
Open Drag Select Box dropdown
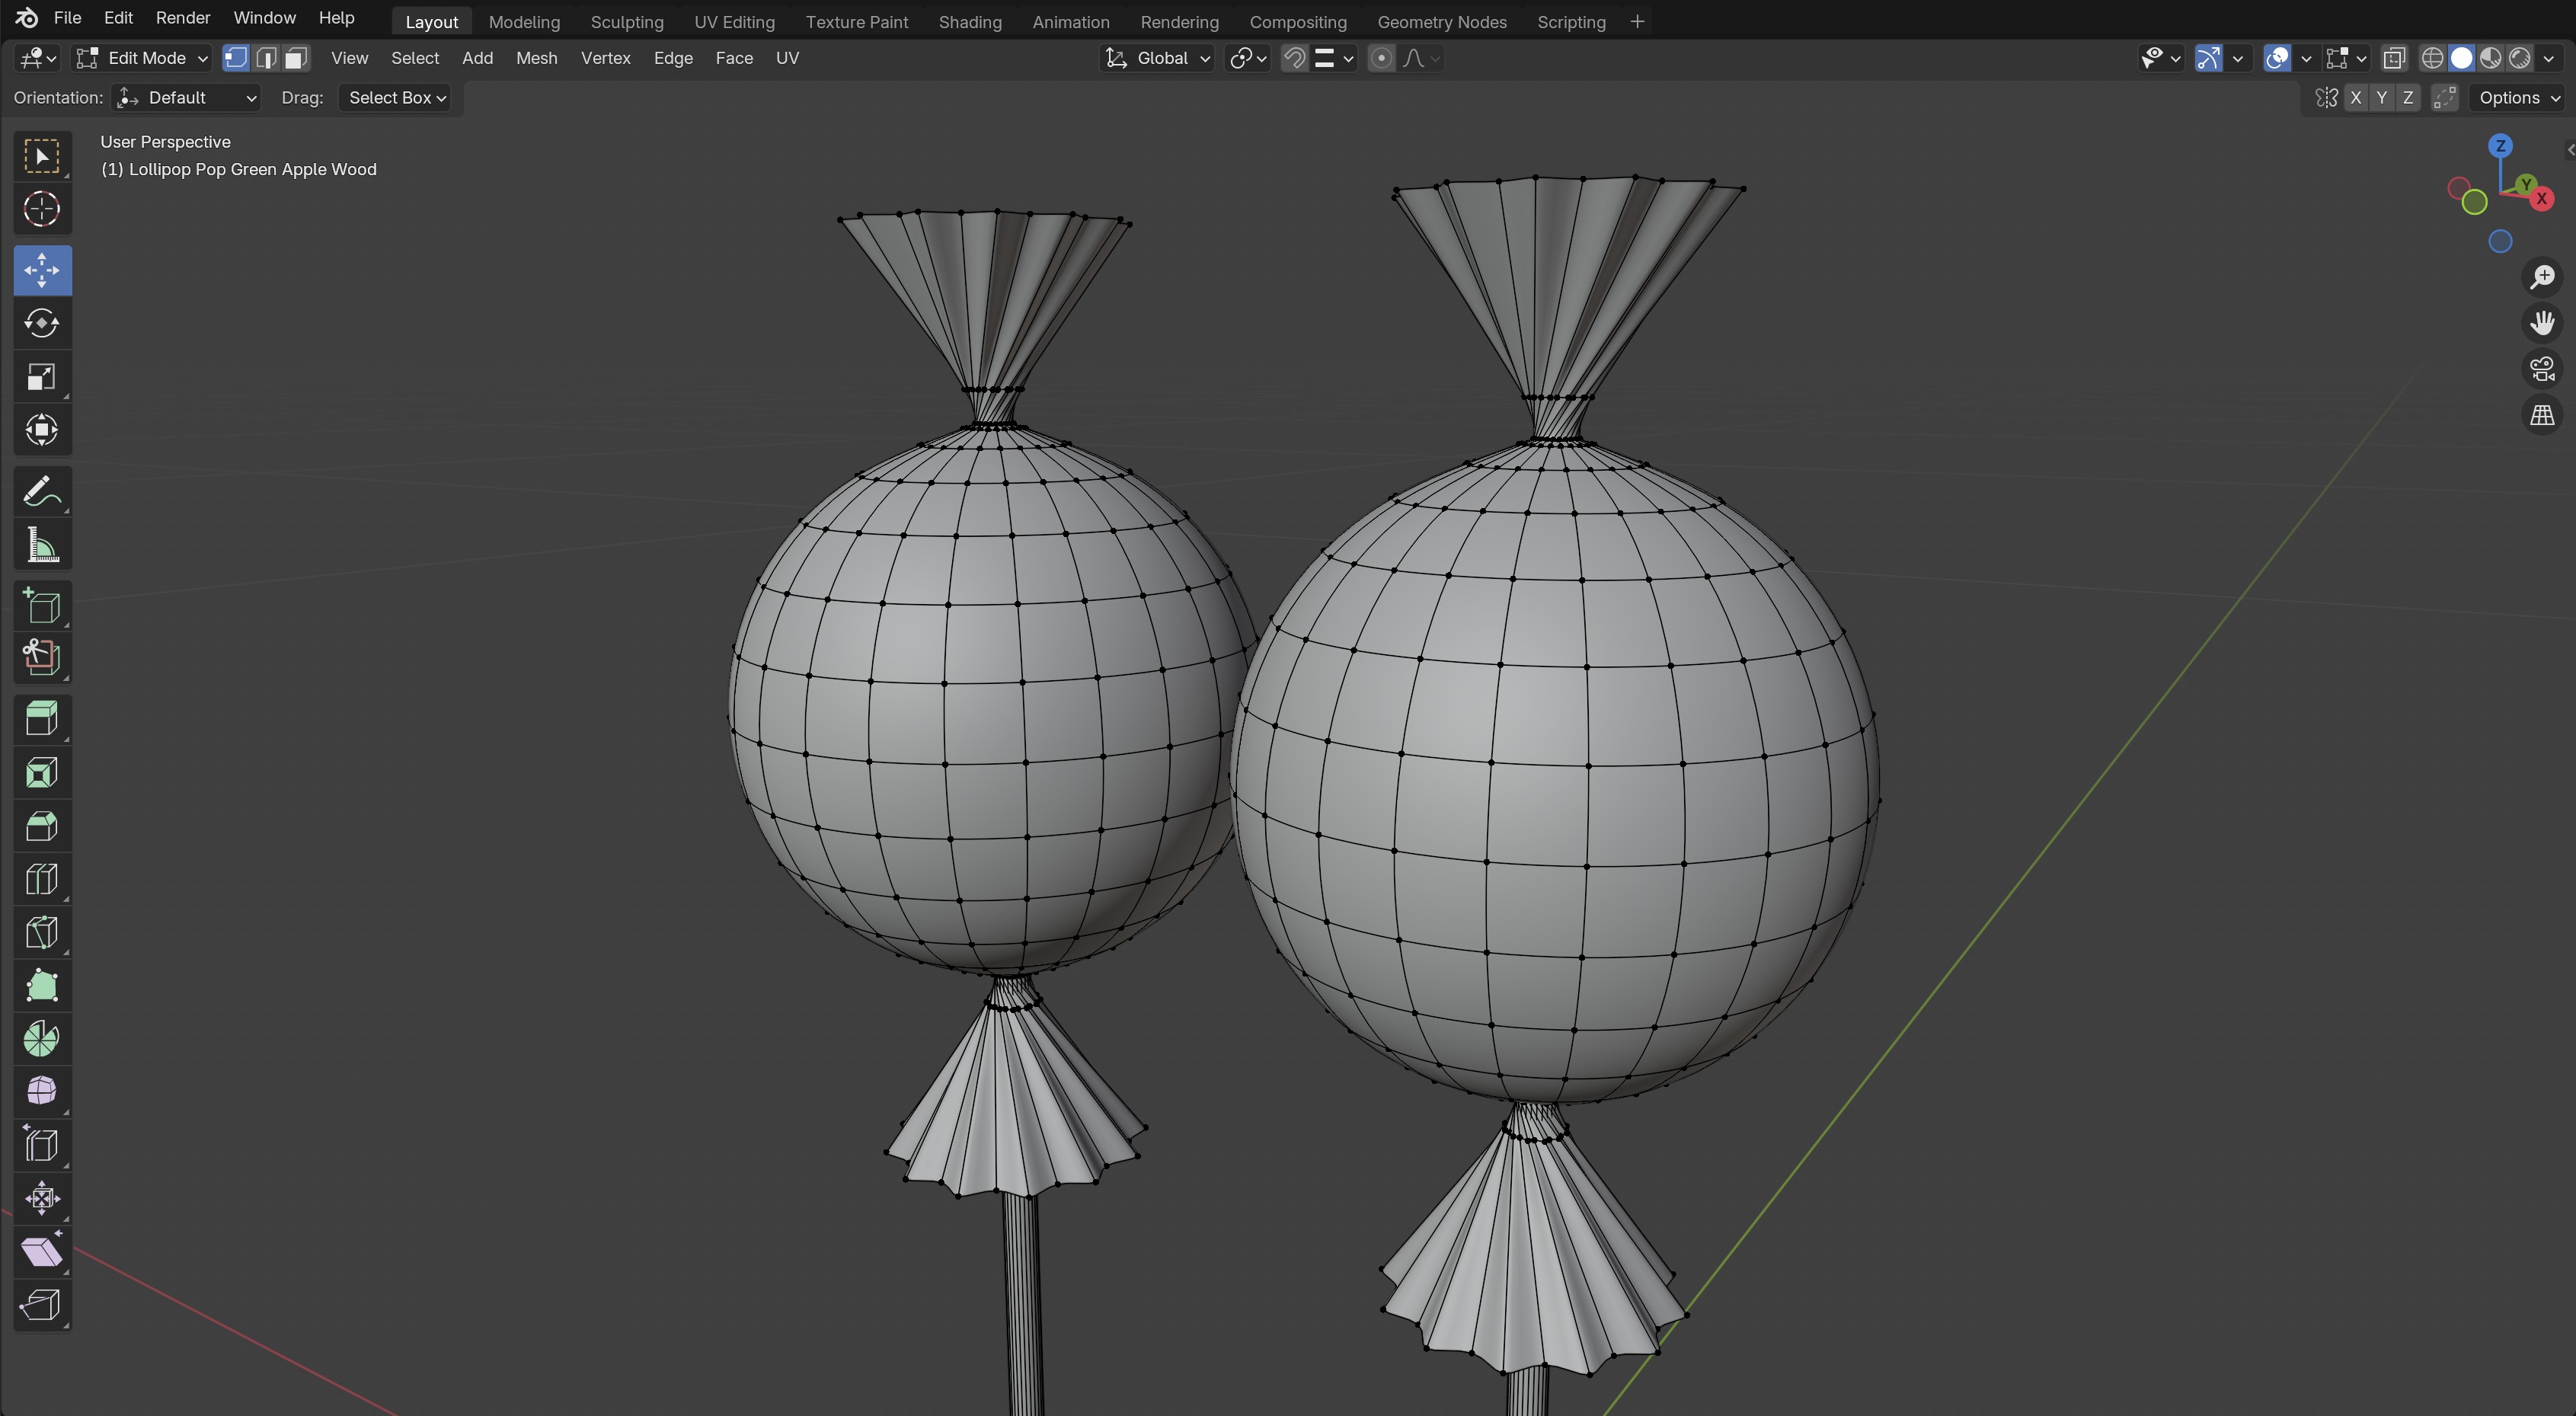pyautogui.click(x=396, y=98)
